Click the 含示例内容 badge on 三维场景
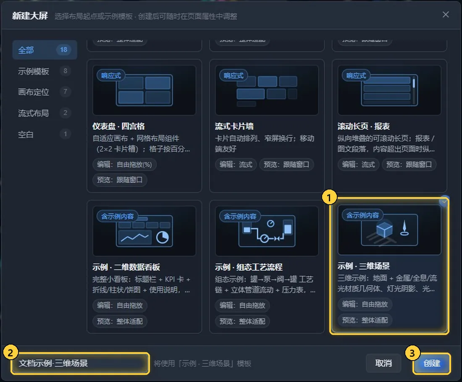 (x=363, y=215)
